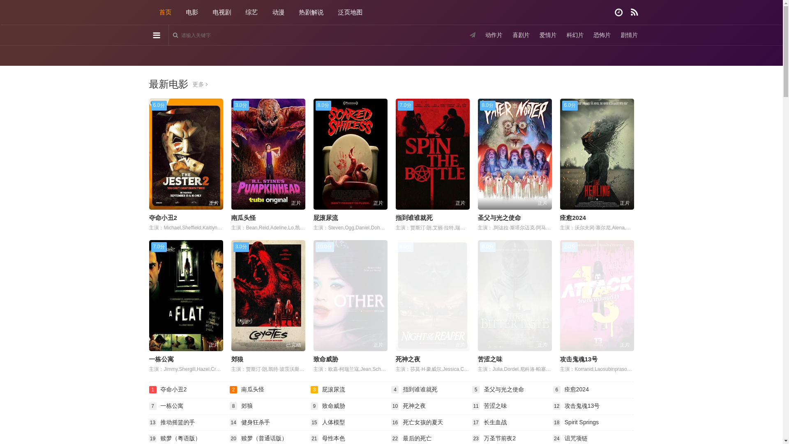Screen dimensions: 789x444
Task: Open the Spin the Bottle poster thumbnail
Action: [x=433, y=154]
